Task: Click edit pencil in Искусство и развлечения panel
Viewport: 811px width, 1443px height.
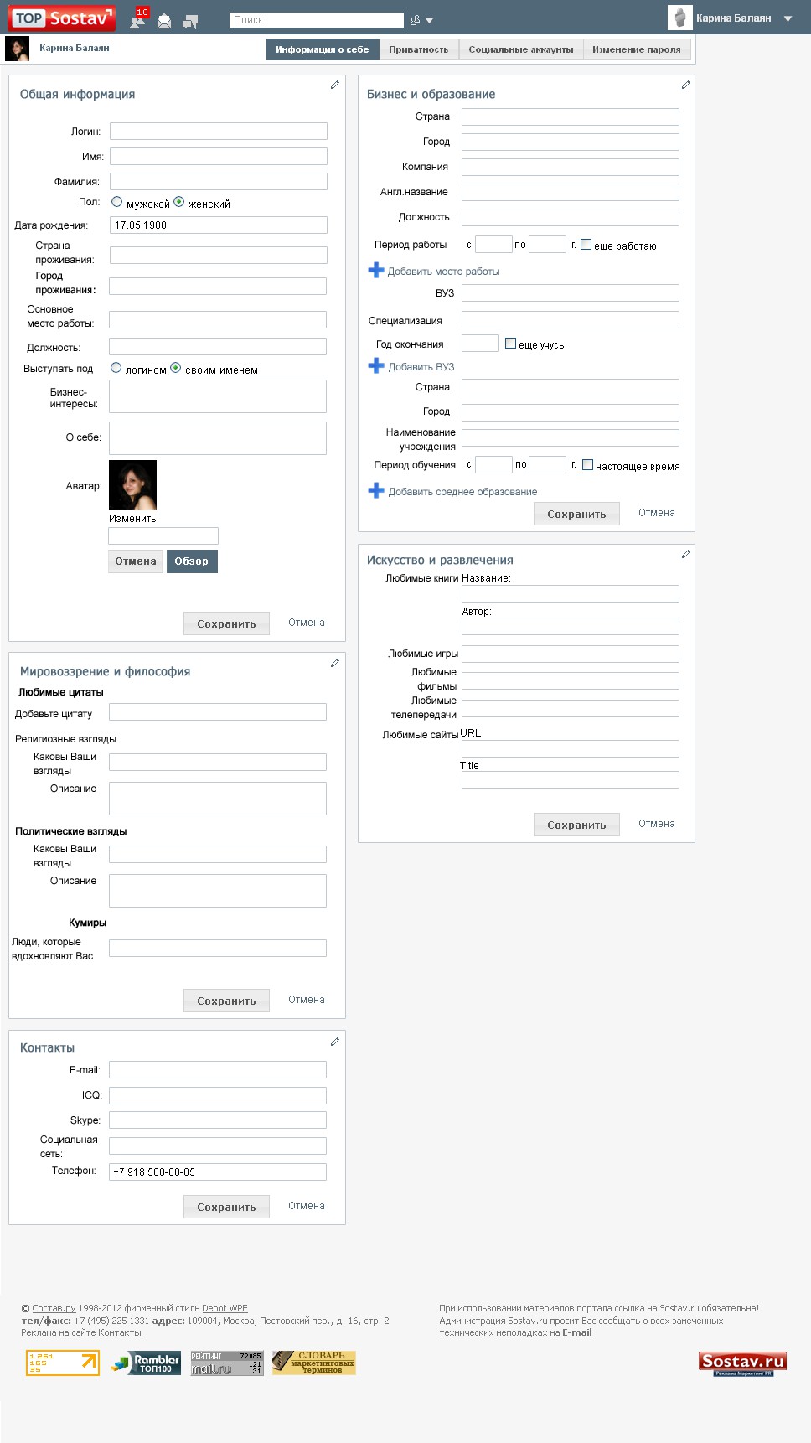Action: [x=685, y=554]
